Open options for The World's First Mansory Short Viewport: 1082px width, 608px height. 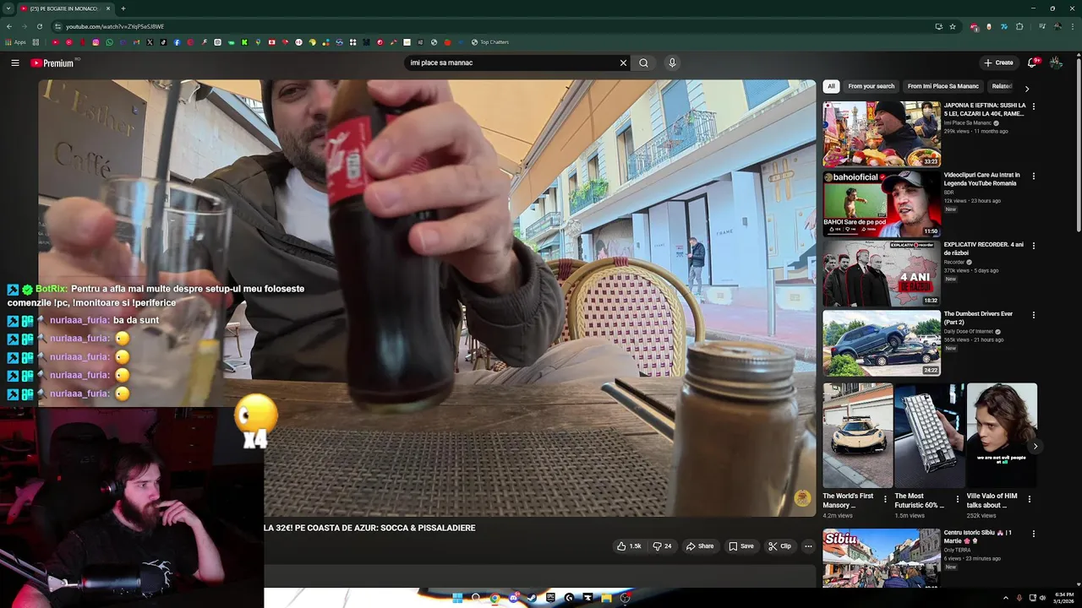(886, 499)
